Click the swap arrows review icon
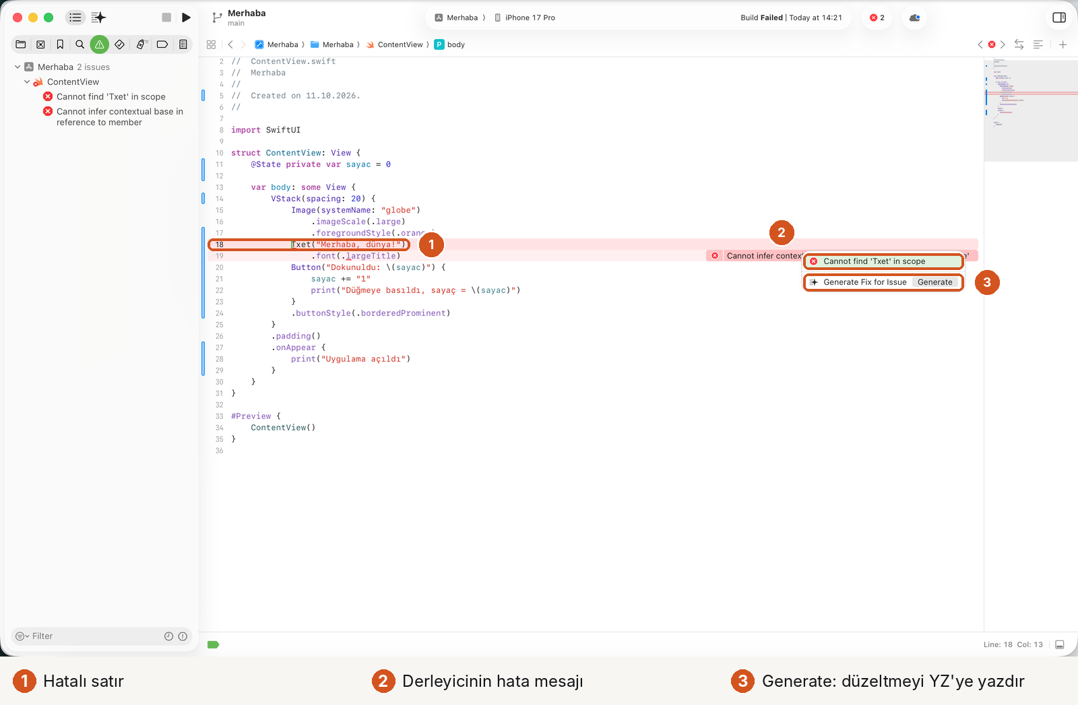This screenshot has height=705, width=1078. tap(1019, 44)
